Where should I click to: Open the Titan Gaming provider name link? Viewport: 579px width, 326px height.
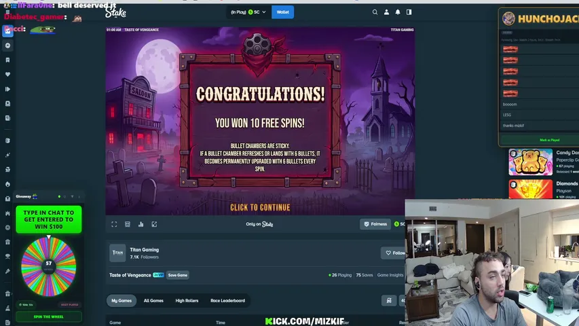(x=145, y=250)
